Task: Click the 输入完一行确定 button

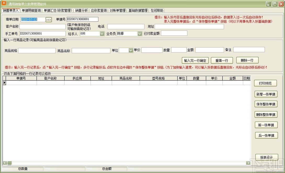Action: 195,60
